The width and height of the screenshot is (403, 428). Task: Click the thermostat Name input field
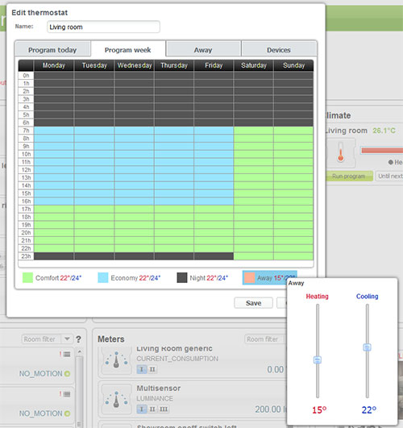103,27
